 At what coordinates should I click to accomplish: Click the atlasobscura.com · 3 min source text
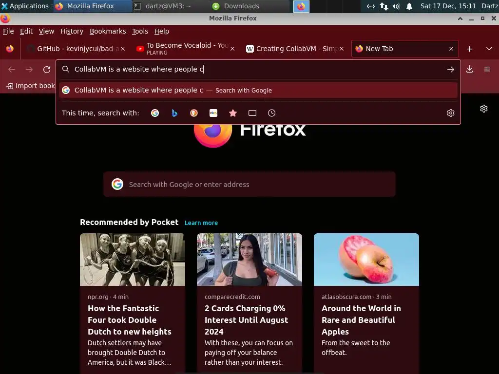pos(356,297)
